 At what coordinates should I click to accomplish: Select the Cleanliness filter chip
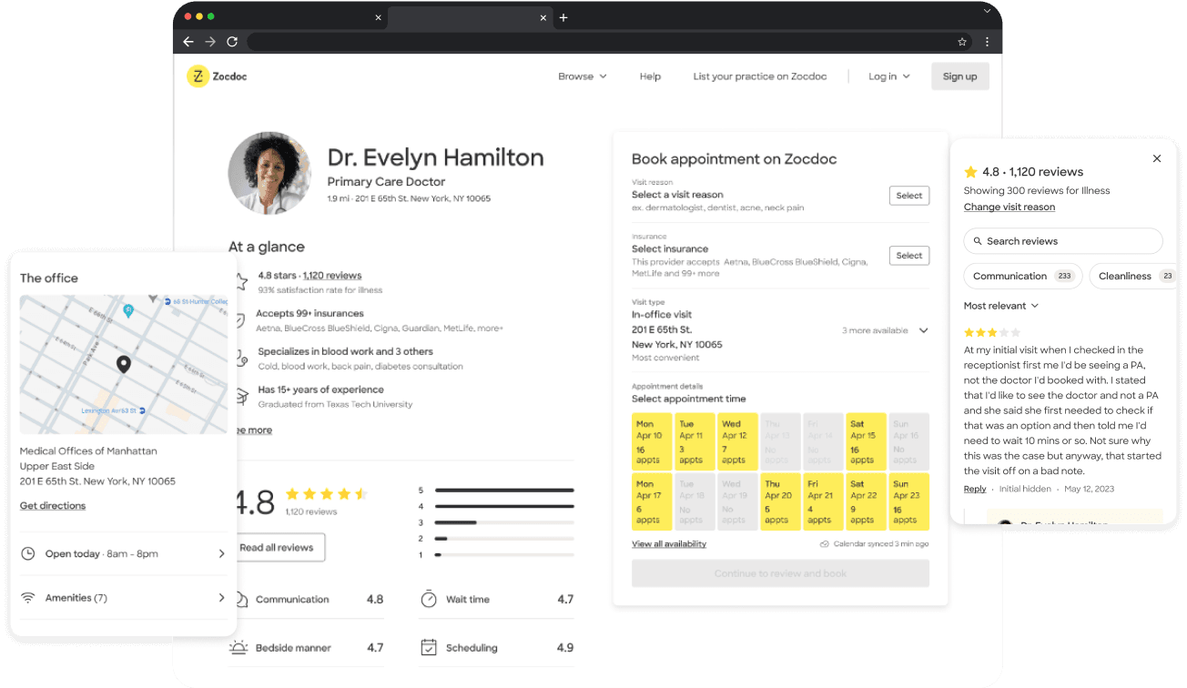pos(1134,276)
